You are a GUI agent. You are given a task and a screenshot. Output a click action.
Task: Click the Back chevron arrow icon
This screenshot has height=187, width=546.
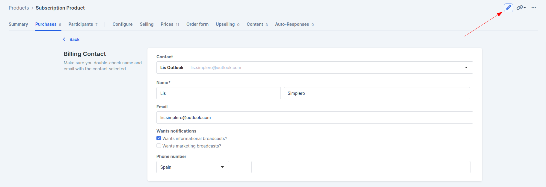tap(64, 39)
